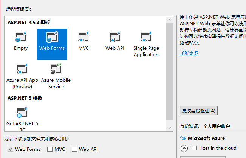The width and height of the screenshot is (246, 158).
Task: Choose the Web Forms template
Action: click(x=52, y=44)
